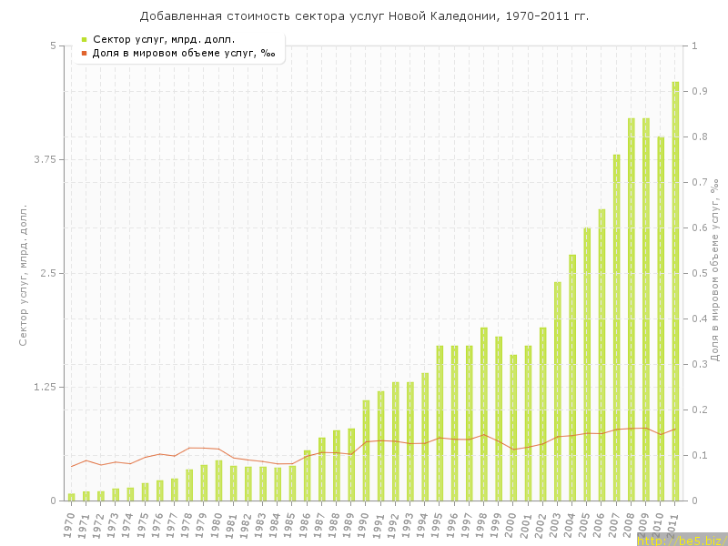The width and height of the screenshot is (728, 546).
Task: Click the green legend swatch for Сектор услуг
Action: (84, 39)
